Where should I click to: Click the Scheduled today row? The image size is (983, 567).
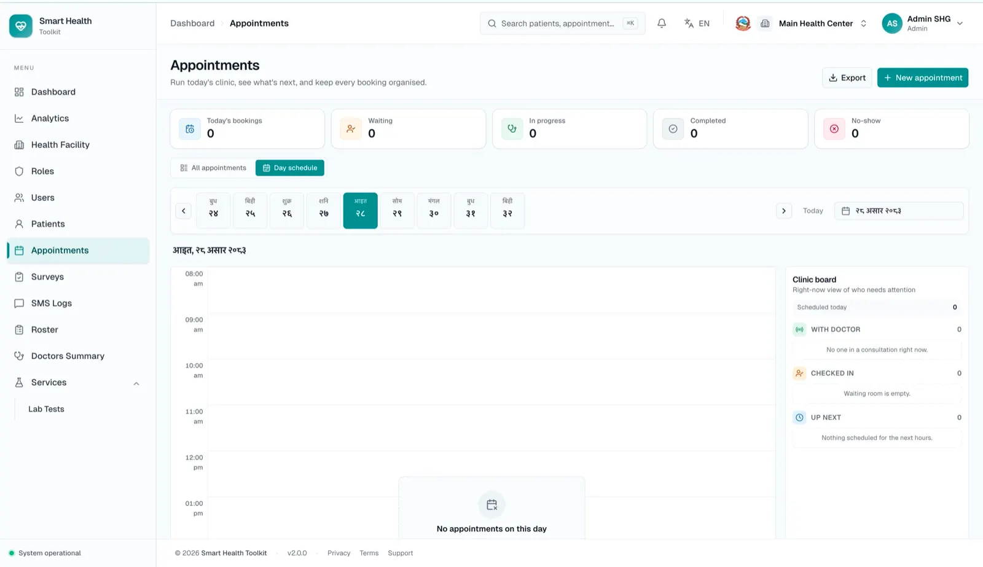[x=877, y=307]
